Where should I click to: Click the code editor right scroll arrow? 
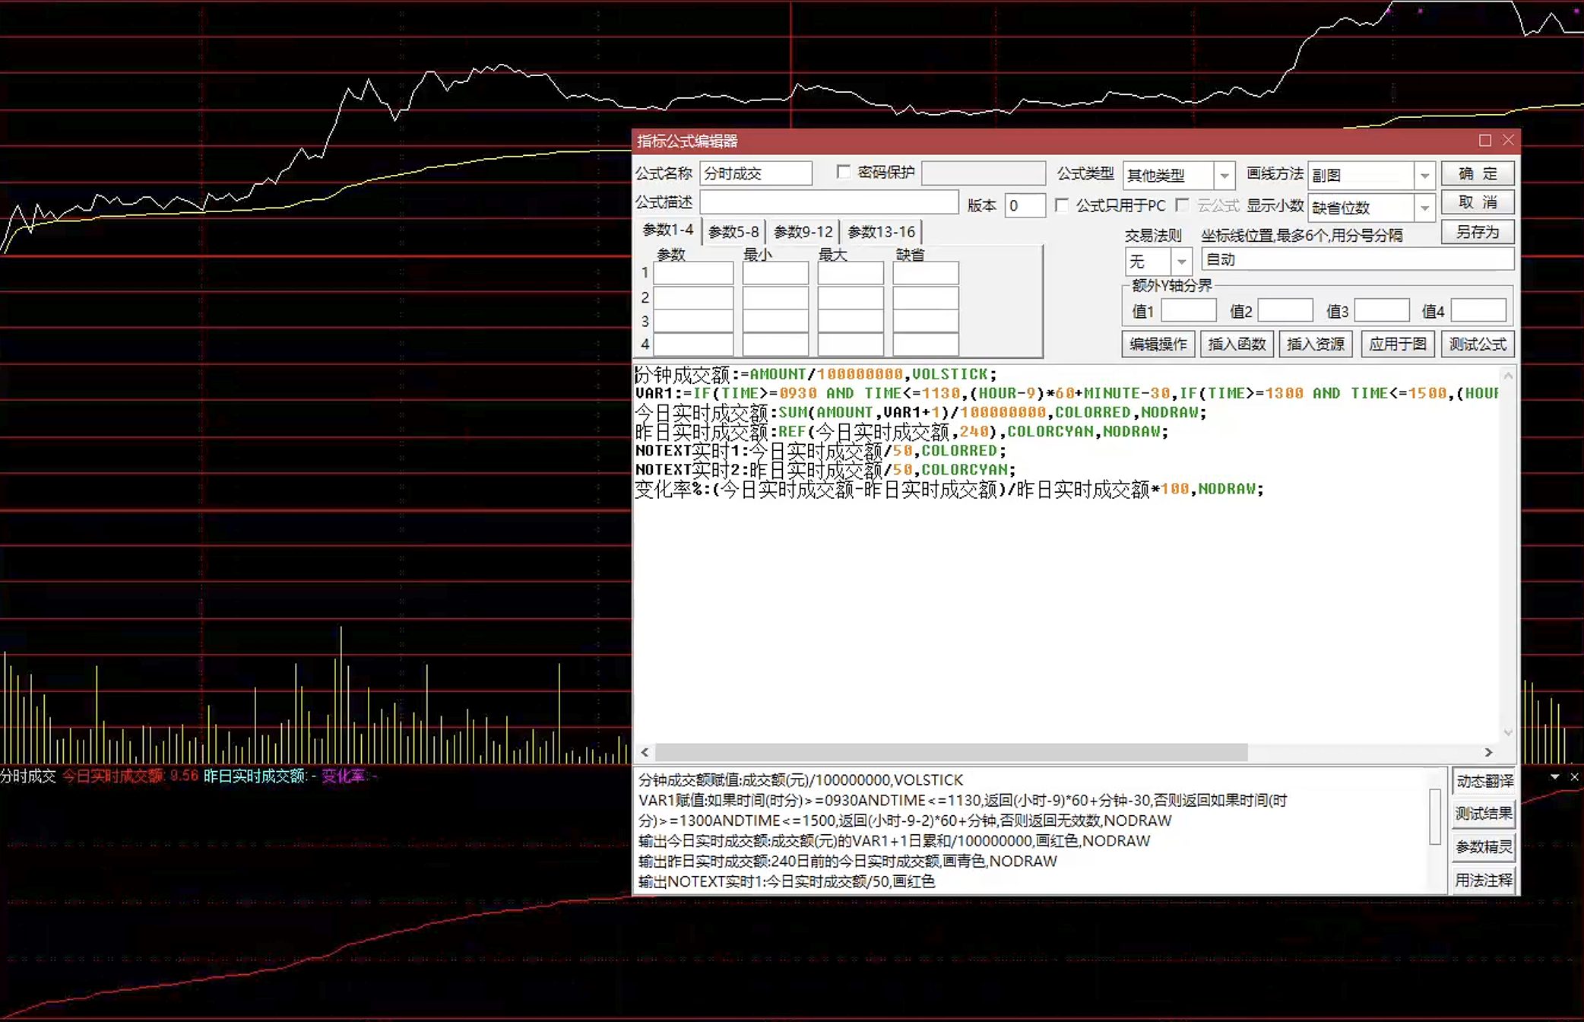coord(1488,752)
